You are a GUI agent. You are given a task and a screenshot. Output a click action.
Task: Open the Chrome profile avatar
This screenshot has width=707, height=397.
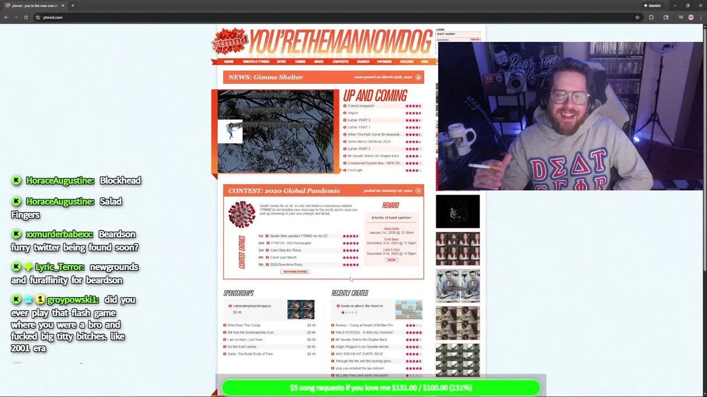click(x=691, y=17)
